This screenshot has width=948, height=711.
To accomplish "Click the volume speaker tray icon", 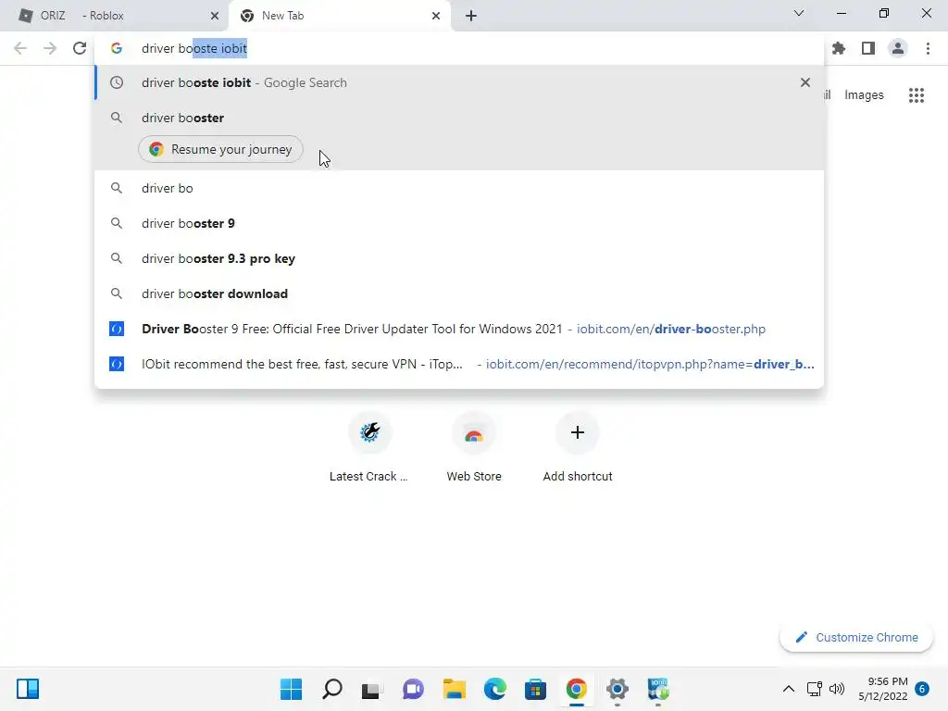I will [837, 689].
